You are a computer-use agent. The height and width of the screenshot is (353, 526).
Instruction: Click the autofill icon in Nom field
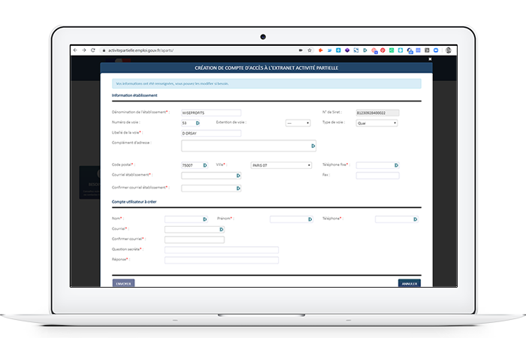coord(204,219)
